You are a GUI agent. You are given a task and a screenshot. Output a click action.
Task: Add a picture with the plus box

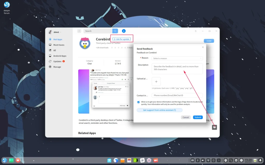pyautogui.click(x=156, y=82)
